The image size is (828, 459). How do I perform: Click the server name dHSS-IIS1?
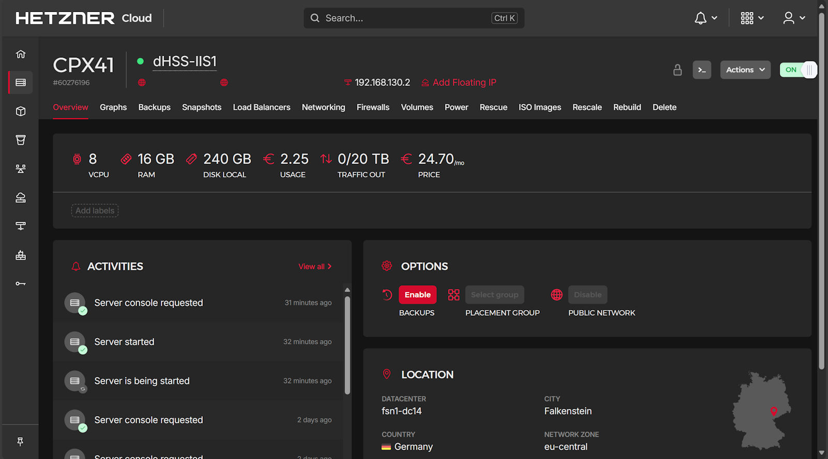(185, 62)
